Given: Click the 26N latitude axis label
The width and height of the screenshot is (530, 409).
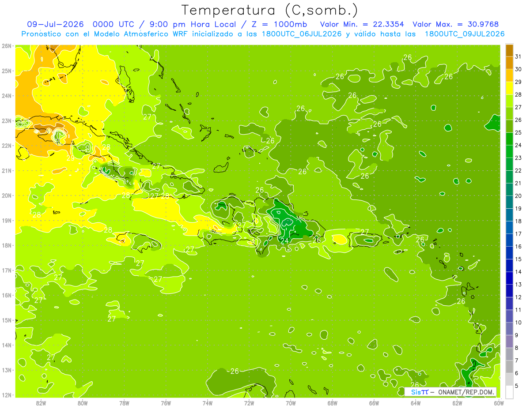Looking at the screenshot, I should 6,46.
